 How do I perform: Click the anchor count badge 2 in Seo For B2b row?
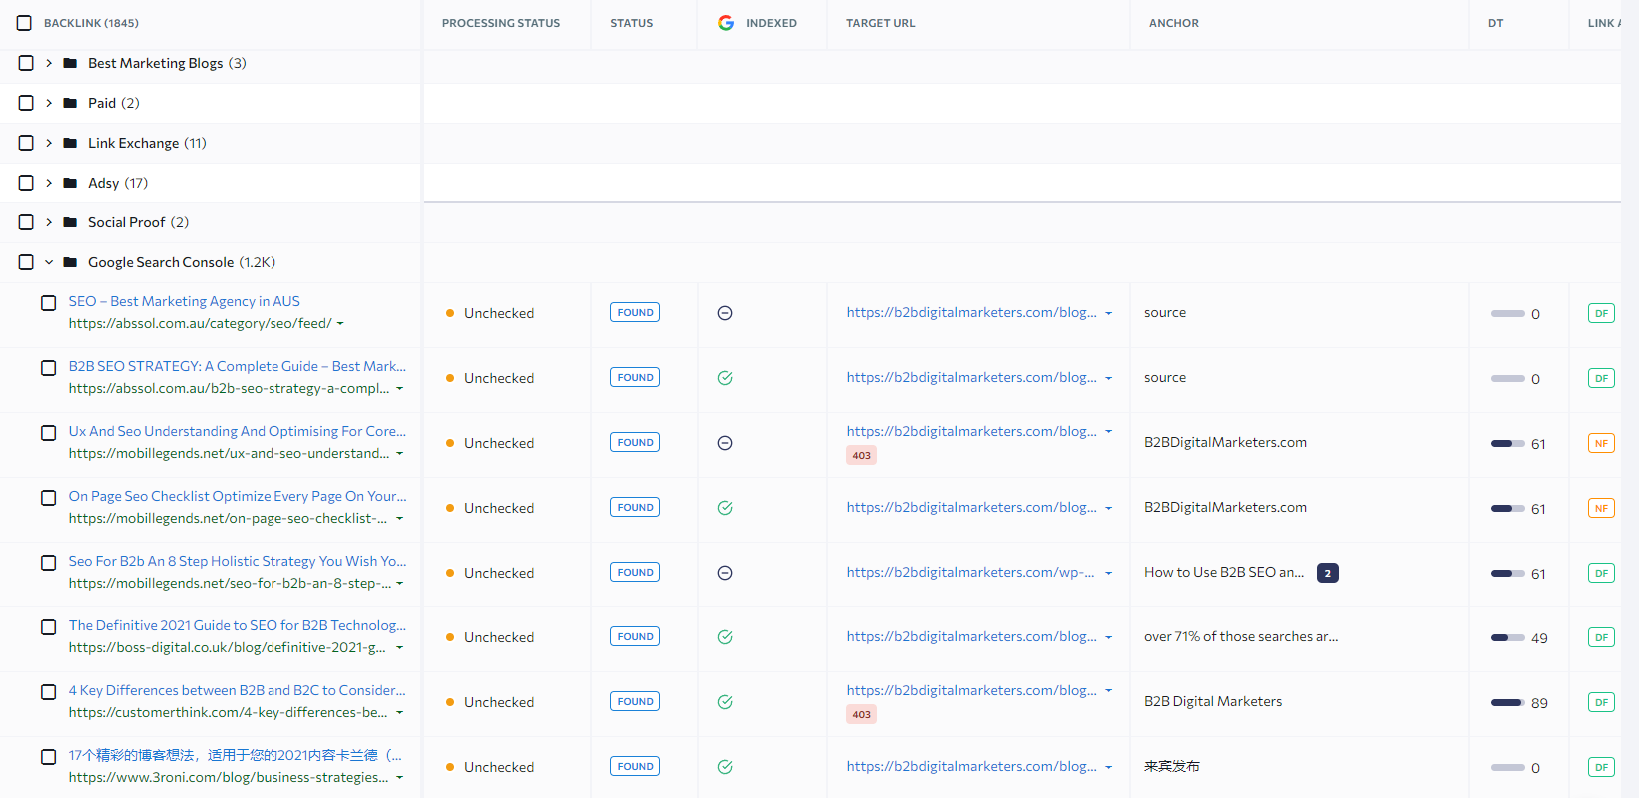[x=1328, y=573]
